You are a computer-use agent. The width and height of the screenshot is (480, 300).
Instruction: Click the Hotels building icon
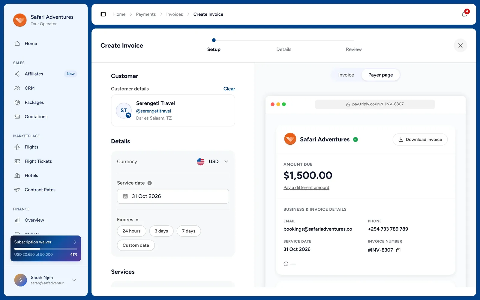pyautogui.click(x=17, y=175)
